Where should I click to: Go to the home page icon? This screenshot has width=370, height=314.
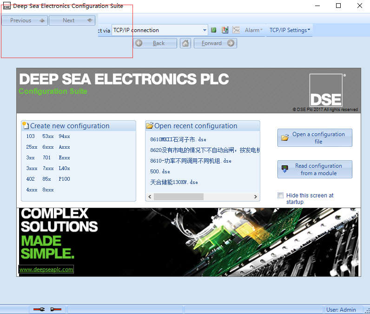pos(185,43)
